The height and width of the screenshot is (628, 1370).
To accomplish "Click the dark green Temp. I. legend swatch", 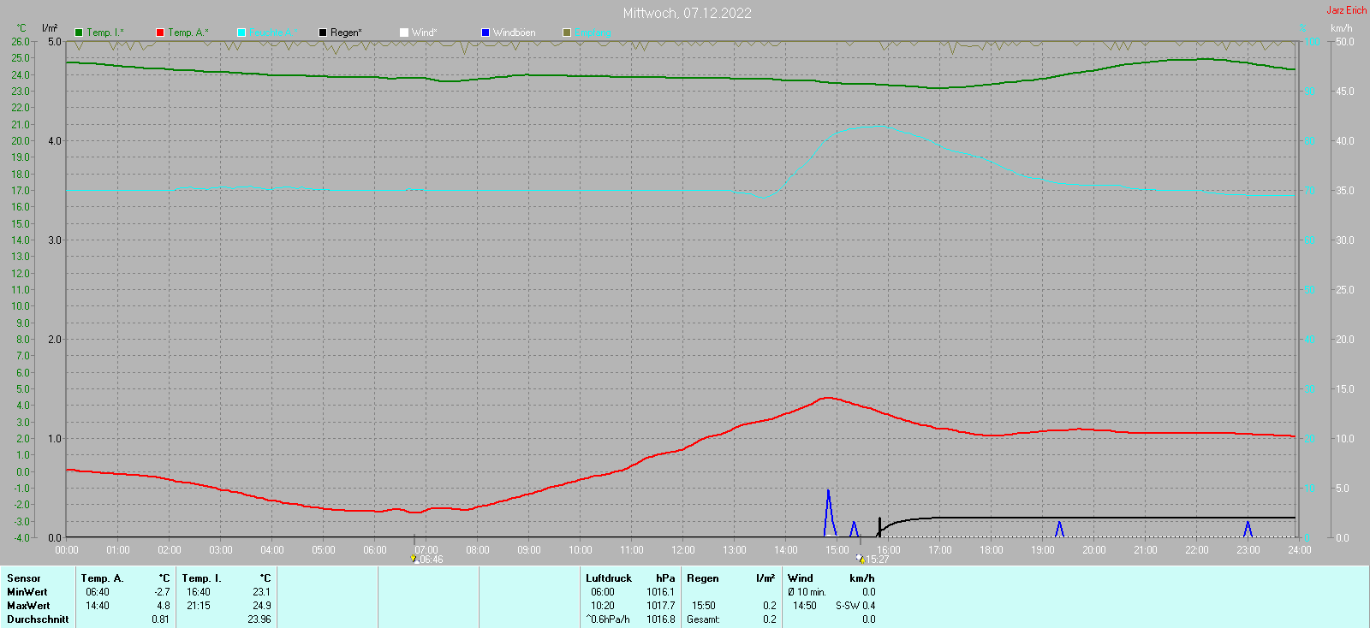I will point(79,33).
